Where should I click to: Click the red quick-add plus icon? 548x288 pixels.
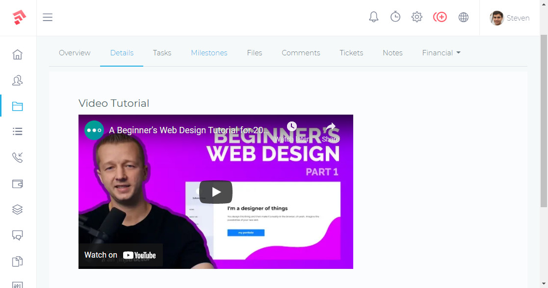pyautogui.click(x=440, y=17)
